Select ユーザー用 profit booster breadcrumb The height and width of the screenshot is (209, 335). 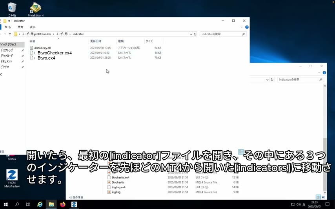click(36, 34)
